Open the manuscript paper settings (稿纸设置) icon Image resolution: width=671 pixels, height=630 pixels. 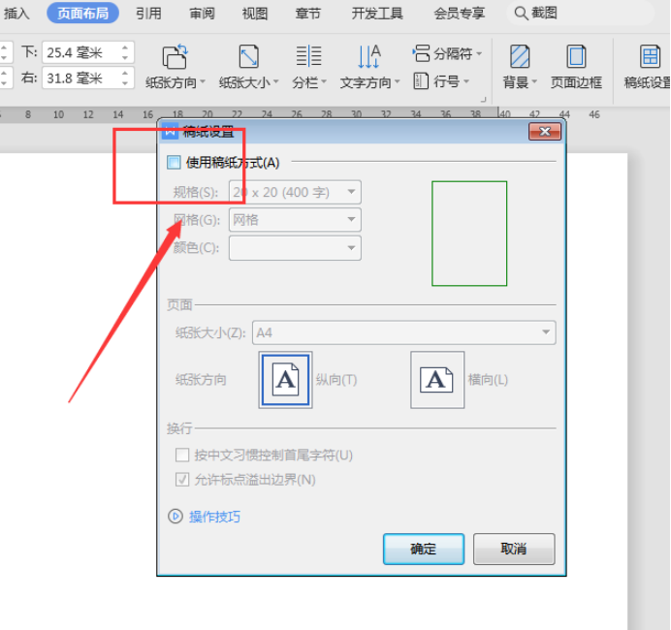point(649,57)
